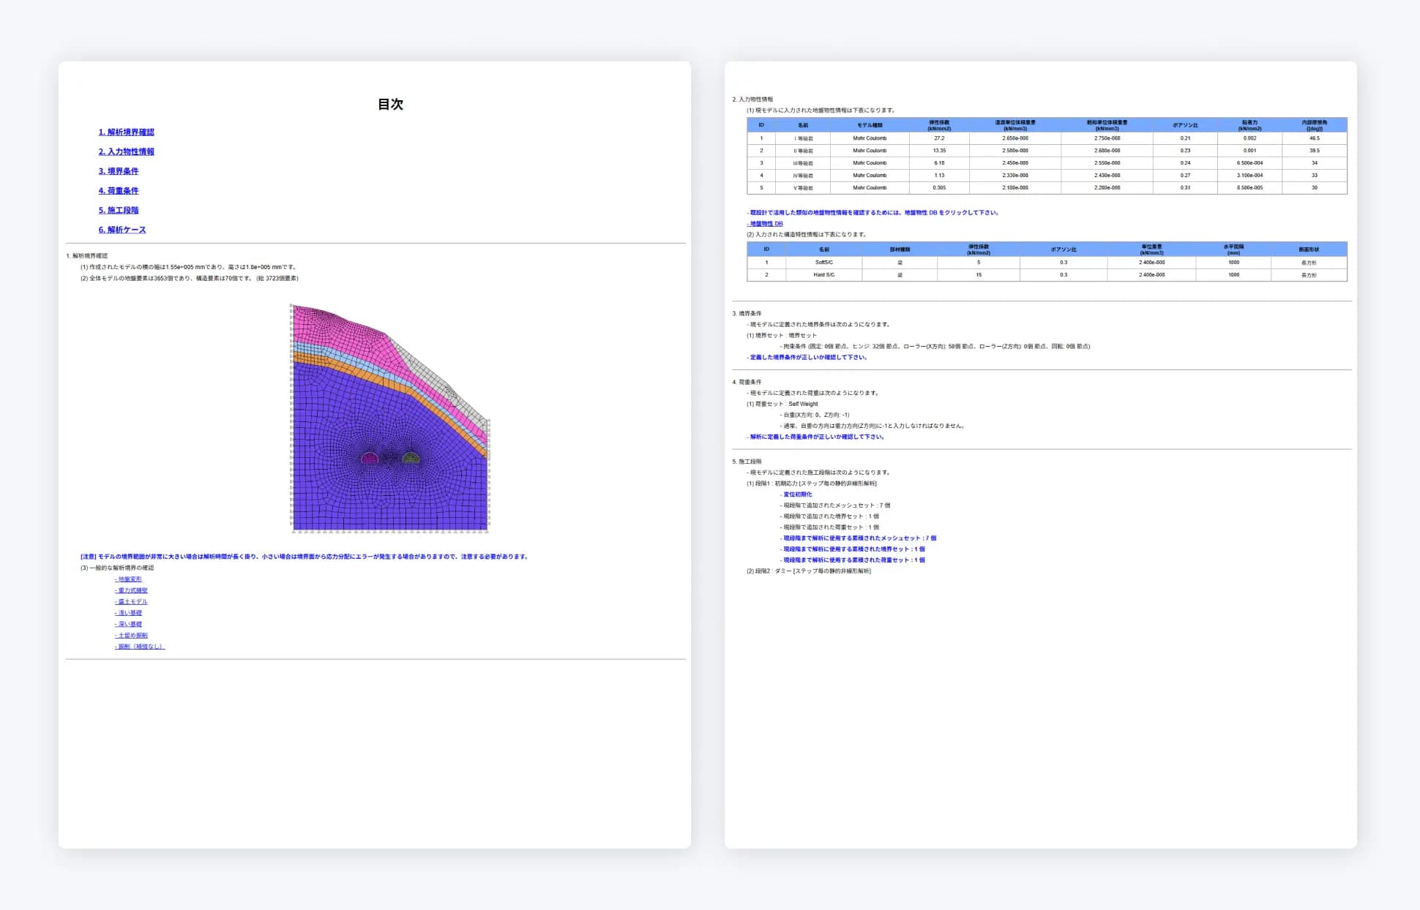Open the 深い基礎 example link
Viewport: 1420px width, 910px height.
[128, 625]
